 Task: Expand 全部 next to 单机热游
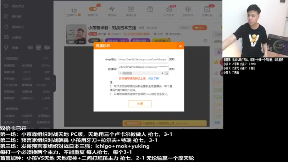coord(46,109)
